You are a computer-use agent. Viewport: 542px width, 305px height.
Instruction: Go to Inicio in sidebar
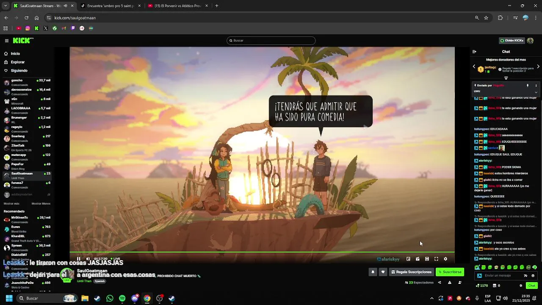coord(15,54)
